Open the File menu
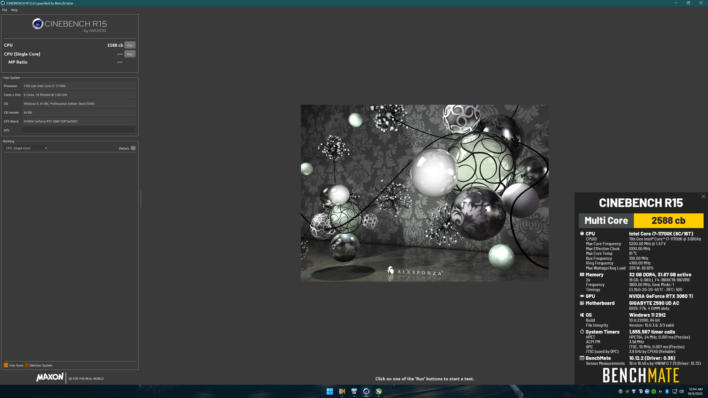This screenshot has width=708, height=398. point(5,10)
